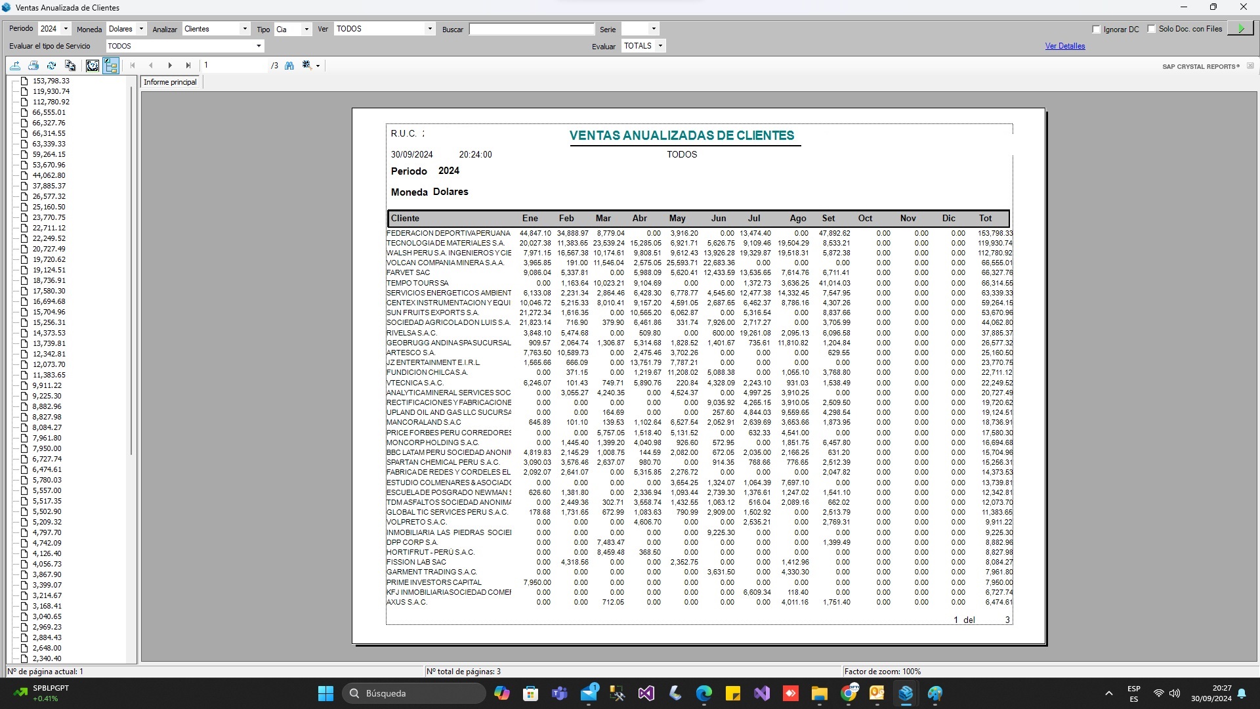
Task: Go to the next page with arrow icon
Action: pyautogui.click(x=170, y=65)
